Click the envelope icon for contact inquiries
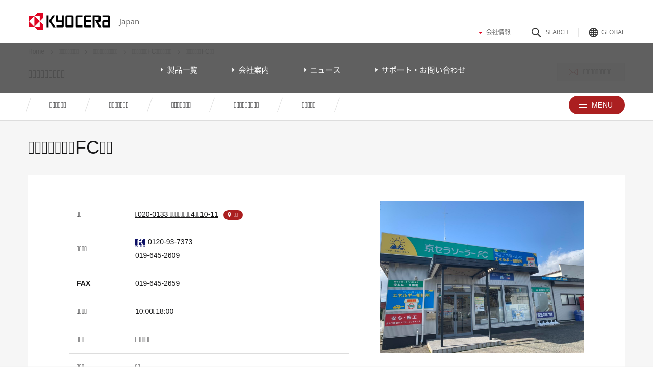The image size is (653, 367). coord(573,72)
